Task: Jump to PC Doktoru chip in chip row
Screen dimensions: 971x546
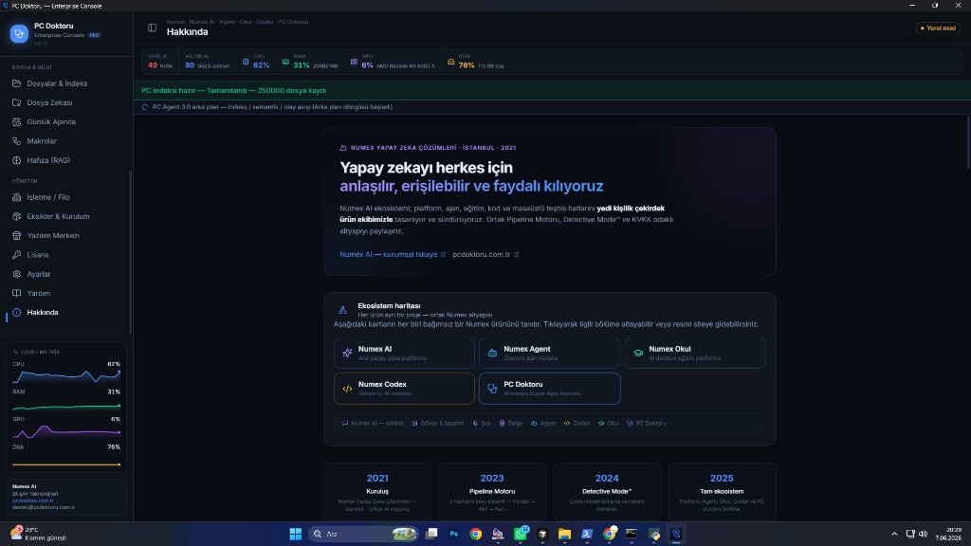Action: [x=647, y=424]
